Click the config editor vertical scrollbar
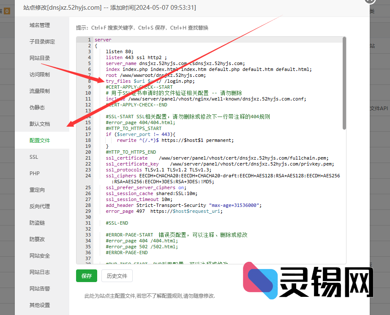Screen dimensions: 390x315 pyautogui.click(x=344, y=83)
